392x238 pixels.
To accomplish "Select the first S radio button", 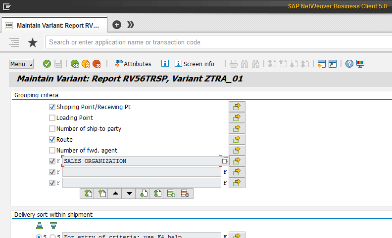I will (39, 236).
